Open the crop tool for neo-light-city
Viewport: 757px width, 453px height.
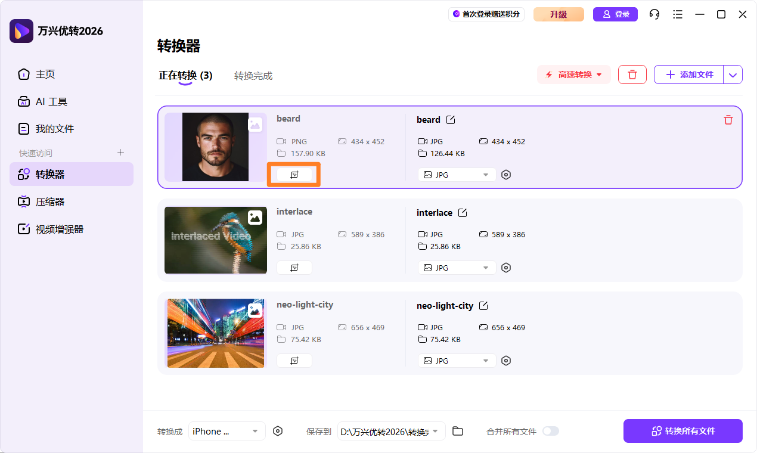(x=294, y=360)
